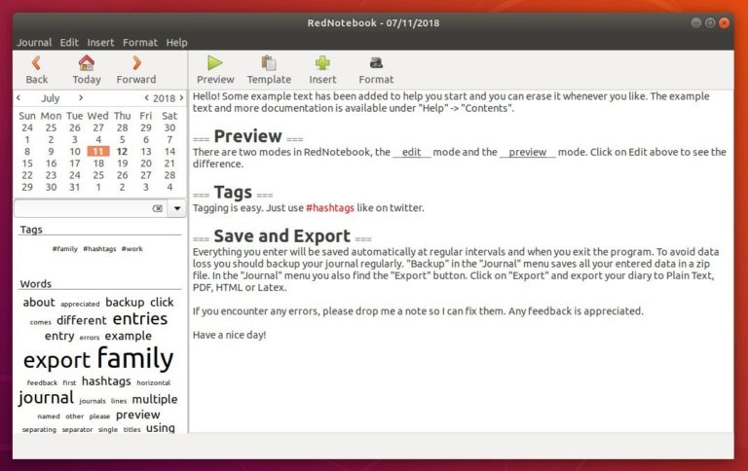The width and height of the screenshot is (748, 471).
Task: Click the word 'click' in the word cloud
Action: (162, 303)
